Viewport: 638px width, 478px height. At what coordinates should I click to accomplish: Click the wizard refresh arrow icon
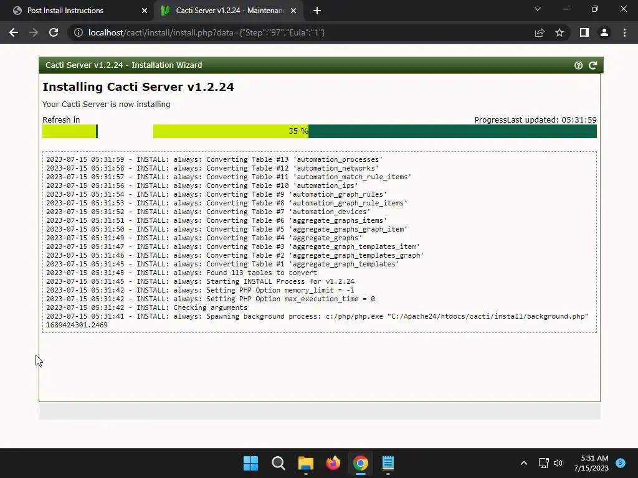(593, 65)
